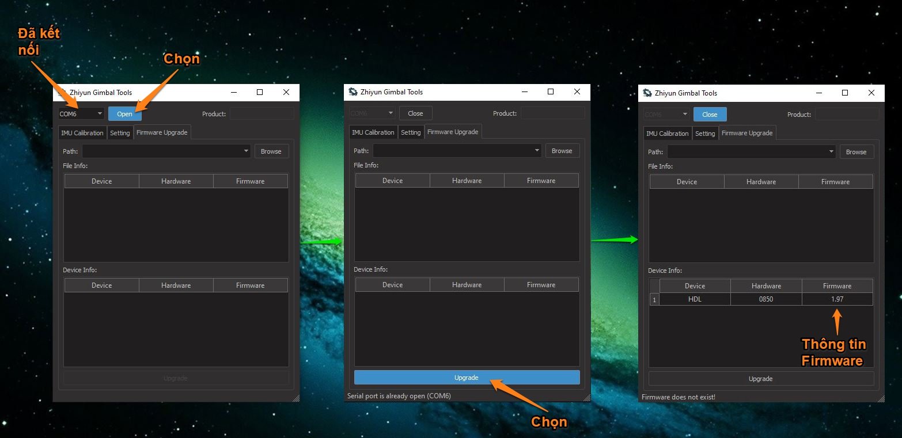Click Device Info Hardware header, left window
This screenshot has width=902, height=438.
click(x=176, y=285)
